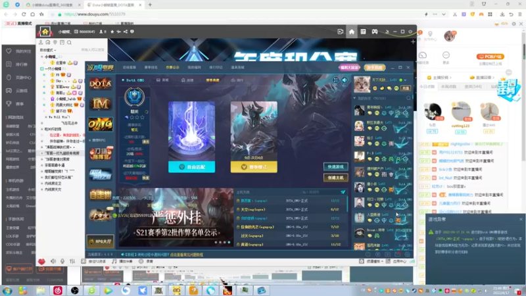Click 充值 recharge button under username
The width and height of the screenshot is (526, 296).
[x=406, y=88]
